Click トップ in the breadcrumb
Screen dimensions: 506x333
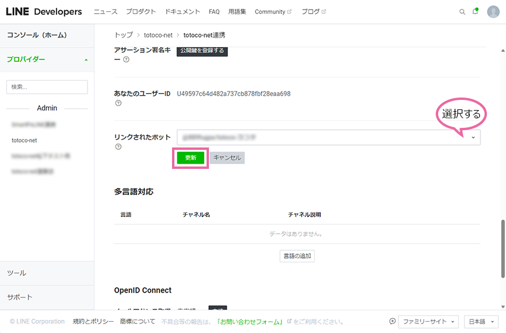tap(124, 35)
